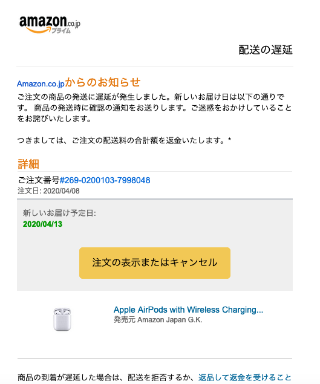Click the orange 詳細 section heading
Screen dimensions: 320x384
(x=28, y=164)
